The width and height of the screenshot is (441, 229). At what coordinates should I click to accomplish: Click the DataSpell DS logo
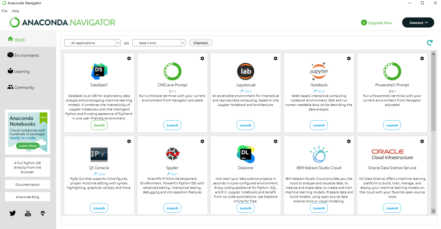pyautogui.click(x=99, y=71)
